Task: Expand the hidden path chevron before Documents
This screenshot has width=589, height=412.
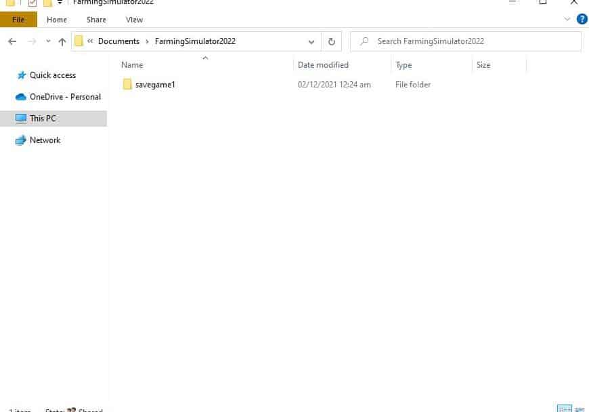Action: point(90,41)
